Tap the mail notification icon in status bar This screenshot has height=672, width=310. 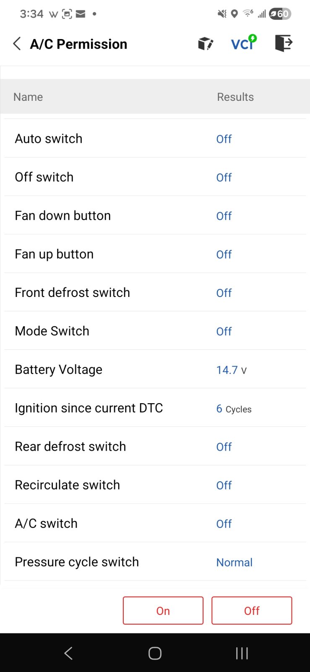(x=81, y=14)
